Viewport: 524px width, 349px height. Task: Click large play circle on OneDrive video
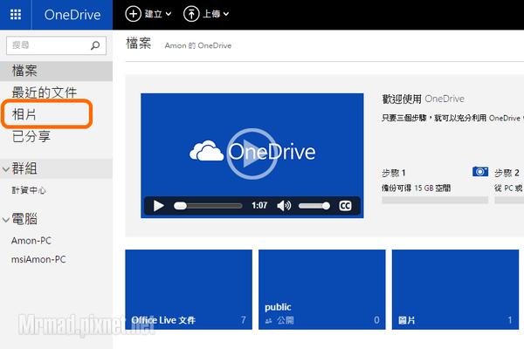(x=251, y=152)
